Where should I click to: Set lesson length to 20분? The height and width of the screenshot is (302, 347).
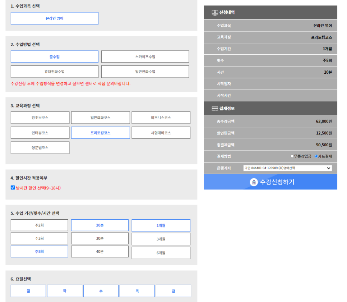pyautogui.click(x=100, y=225)
